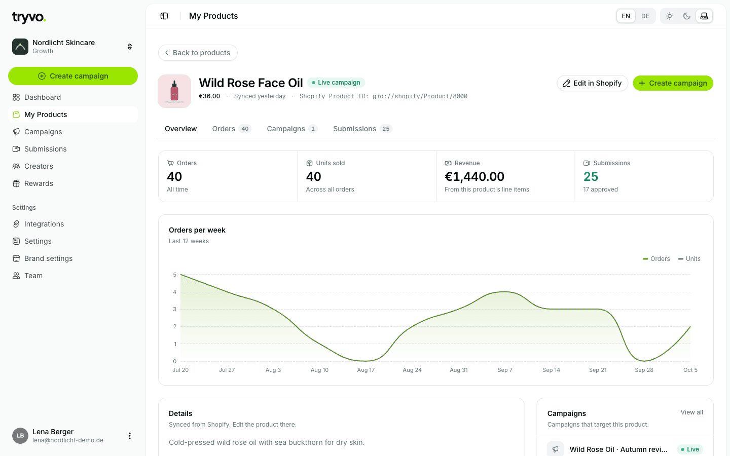Open the Campaigns tab
This screenshot has width=730, height=456.
tap(293, 129)
